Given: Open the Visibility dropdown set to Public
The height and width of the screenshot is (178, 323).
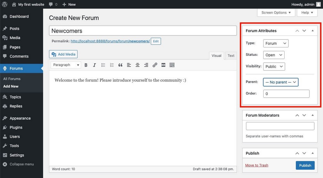Looking at the screenshot, I should point(274,67).
